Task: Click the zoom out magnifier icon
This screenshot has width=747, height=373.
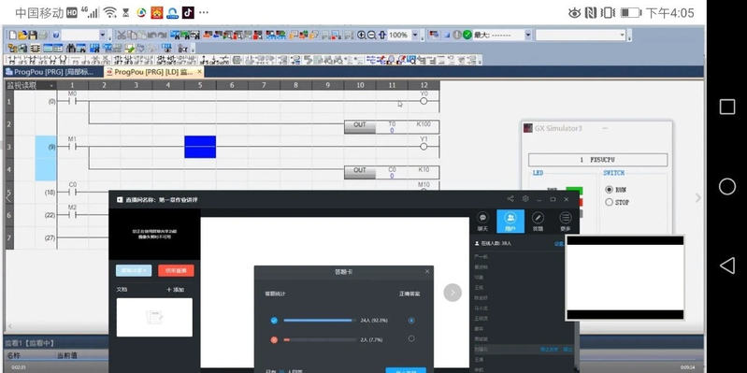Action: tap(371, 35)
